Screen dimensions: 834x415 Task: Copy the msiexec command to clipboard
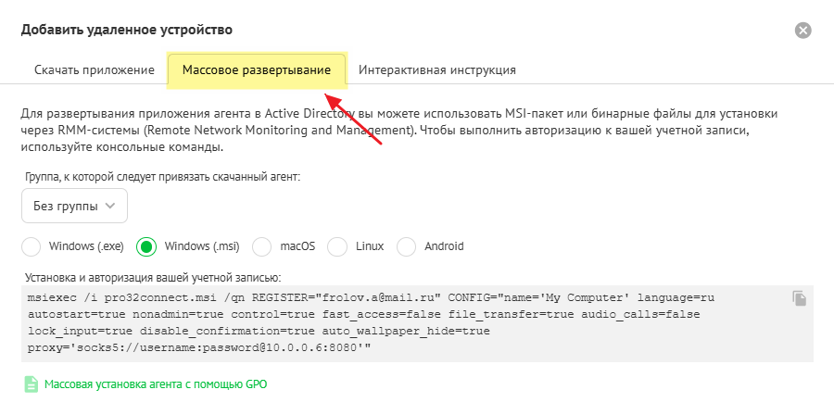coord(800,298)
